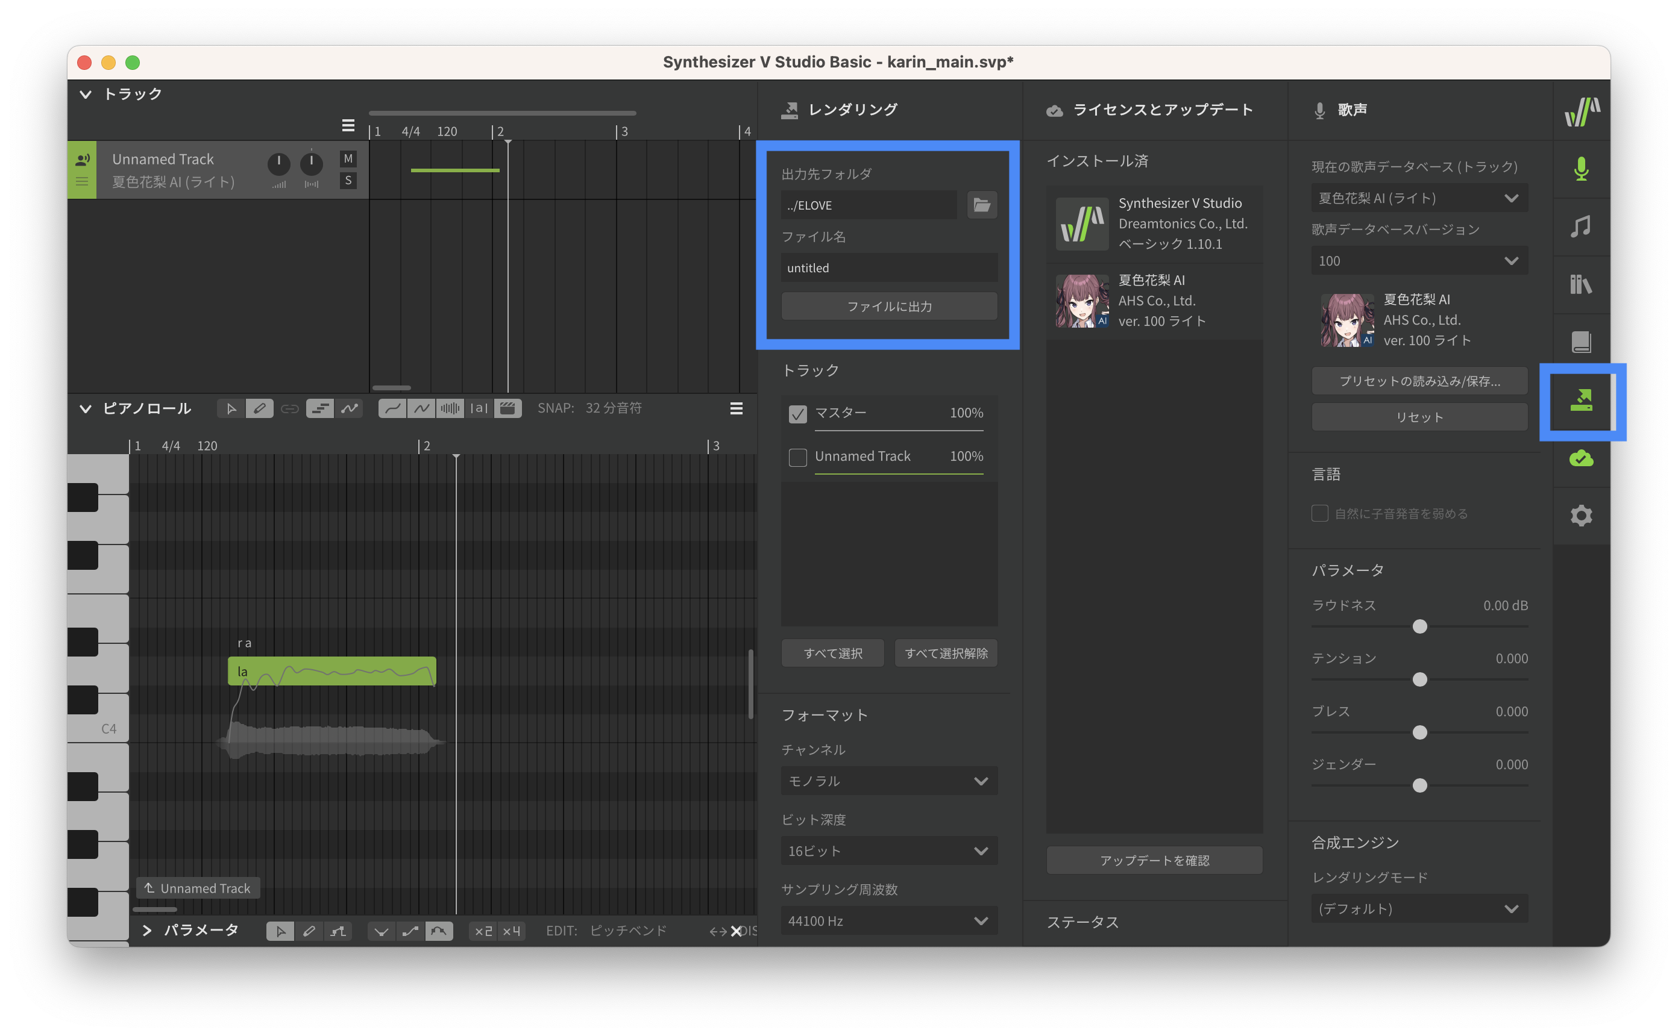1678x1036 pixels.
Task: Browse output folder with the folder icon
Action: [982, 205]
